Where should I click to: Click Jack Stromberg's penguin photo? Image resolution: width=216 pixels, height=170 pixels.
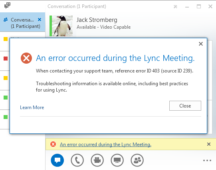62,26
